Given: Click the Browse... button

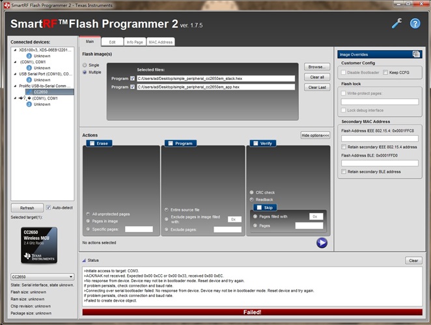Looking at the screenshot, I should (x=317, y=67).
